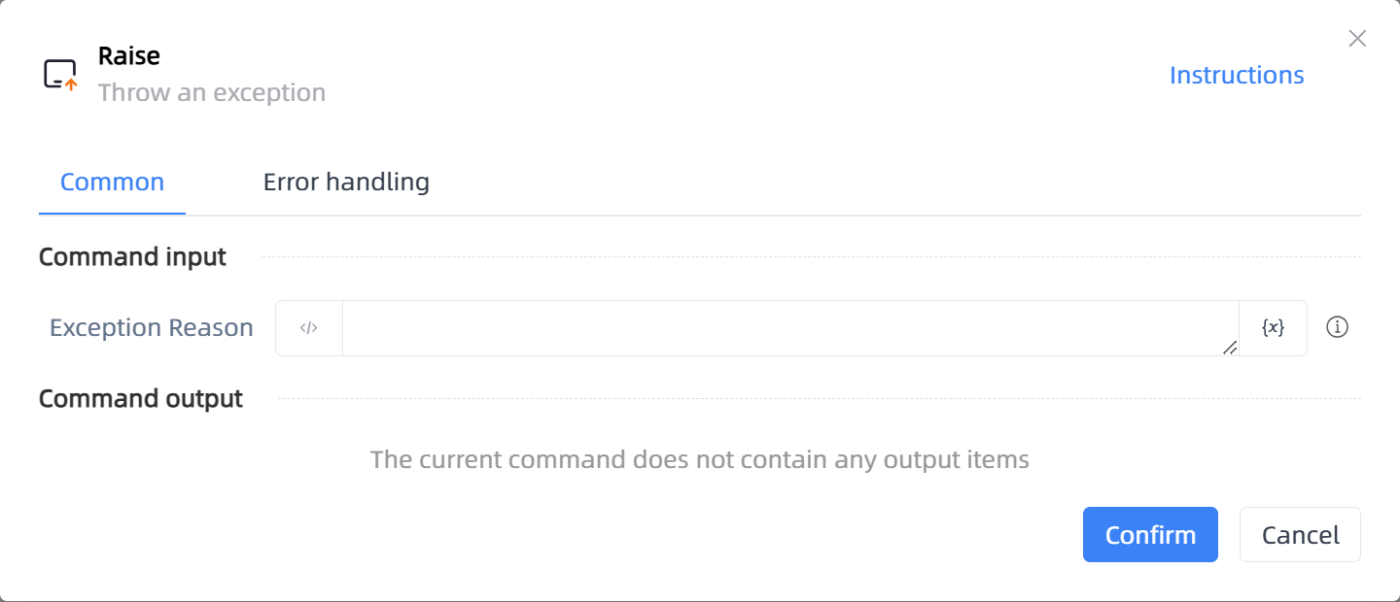Screen dimensions: 1400x602
Task: Click the Exception Reason label
Action: pos(152,328)
